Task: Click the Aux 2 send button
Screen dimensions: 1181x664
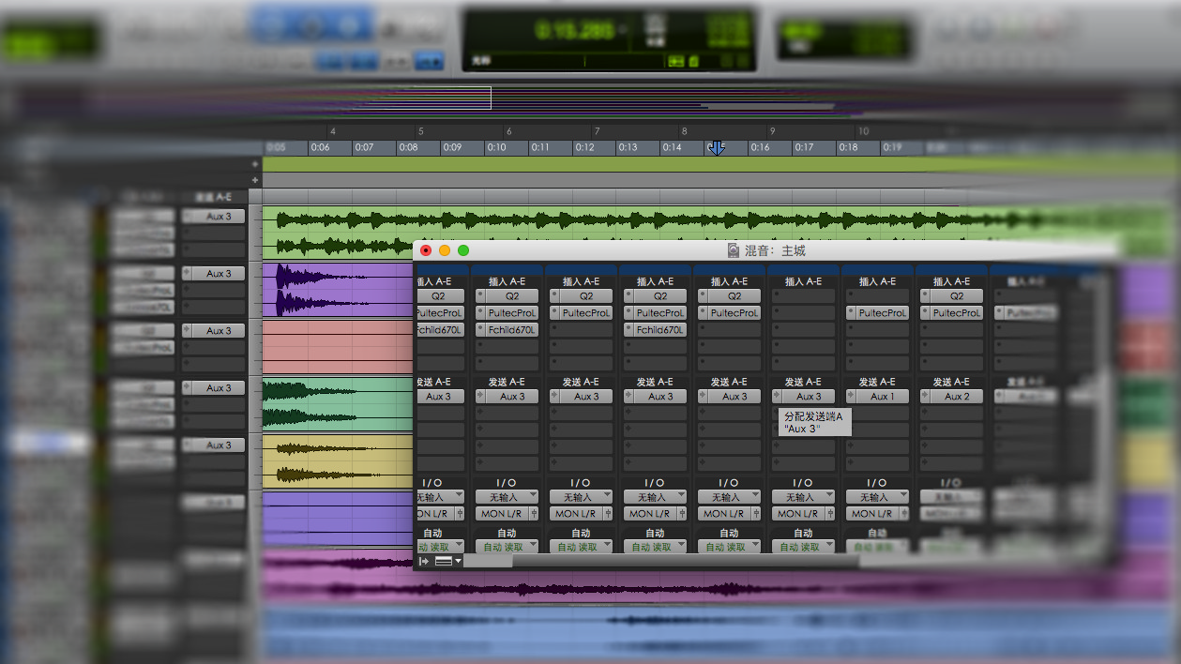Action: coord(956,397)
